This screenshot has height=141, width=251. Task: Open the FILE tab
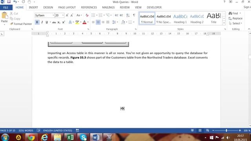6,7
